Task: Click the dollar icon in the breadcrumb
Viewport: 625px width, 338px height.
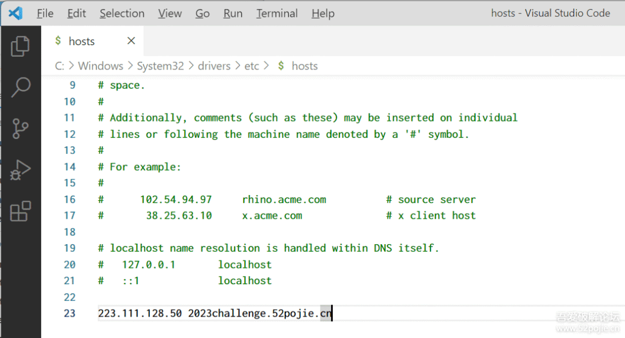Action: (281, 66)
